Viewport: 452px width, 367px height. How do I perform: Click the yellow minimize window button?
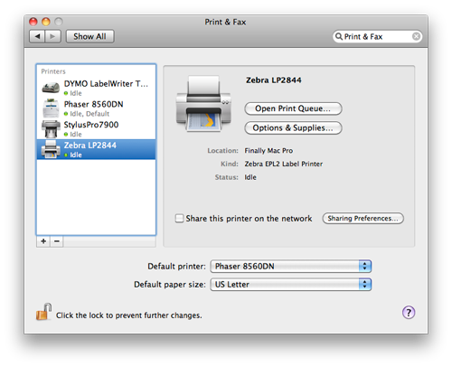pos(46,22)
